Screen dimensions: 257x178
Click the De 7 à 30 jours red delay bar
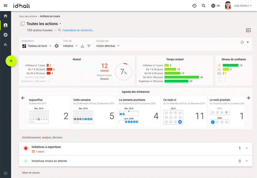tap(49, 69)
